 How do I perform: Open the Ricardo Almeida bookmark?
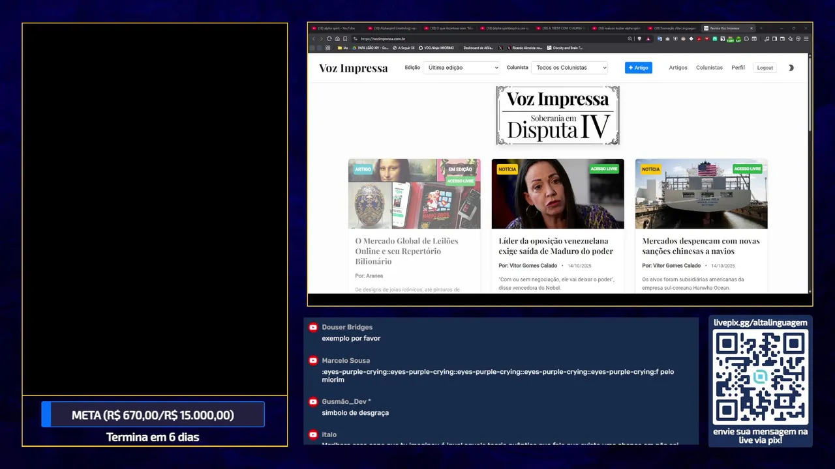tap(525, 48)
